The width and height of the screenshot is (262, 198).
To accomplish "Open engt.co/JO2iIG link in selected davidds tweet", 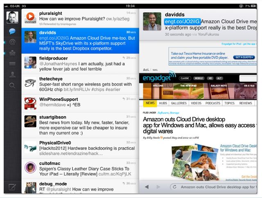I will (54, 38).
